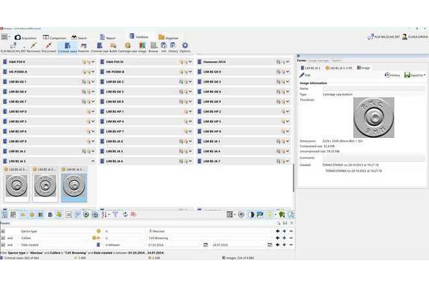Open the Organizer tab

pyautogui.click(x=168, y=38)
